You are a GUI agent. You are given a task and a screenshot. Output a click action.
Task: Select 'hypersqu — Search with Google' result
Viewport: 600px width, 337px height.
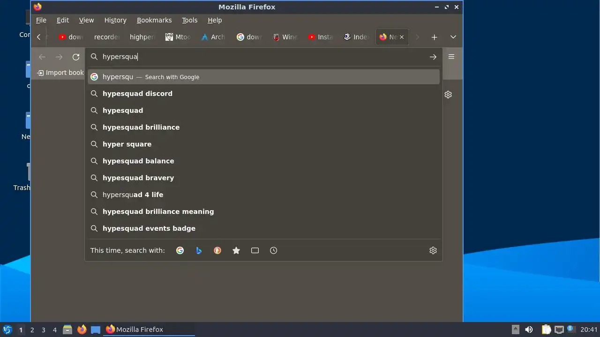263,77
